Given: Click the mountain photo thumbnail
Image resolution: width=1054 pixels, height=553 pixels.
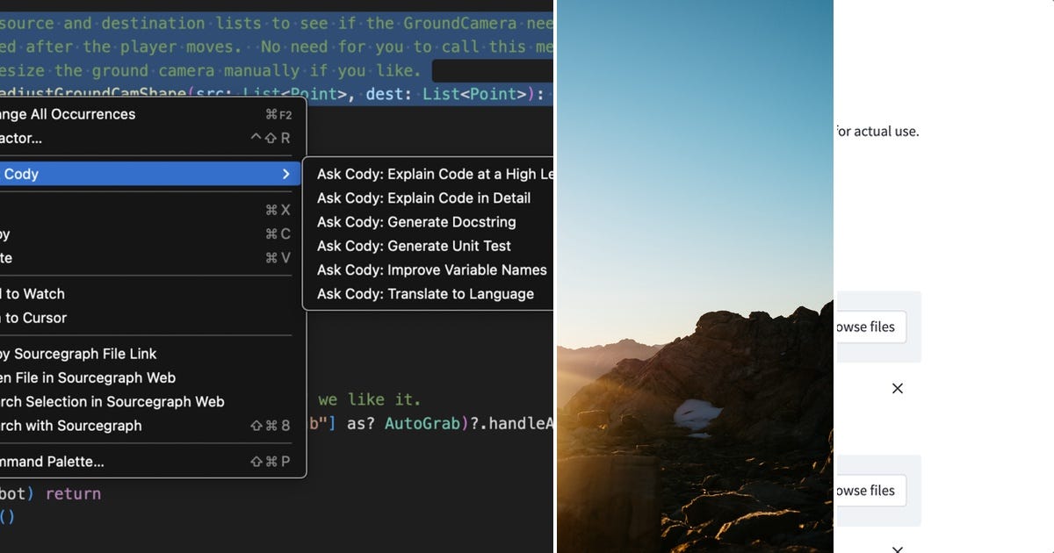Looking at the screenshot, I should coord(694,276).
